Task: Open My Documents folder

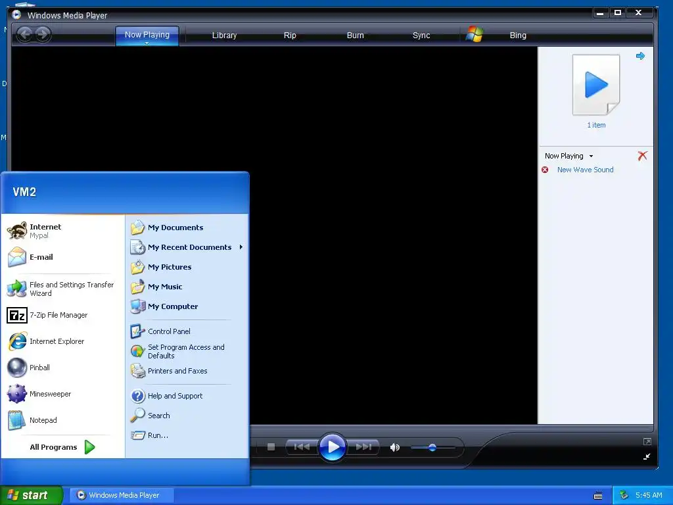Action: click(187, 227)
